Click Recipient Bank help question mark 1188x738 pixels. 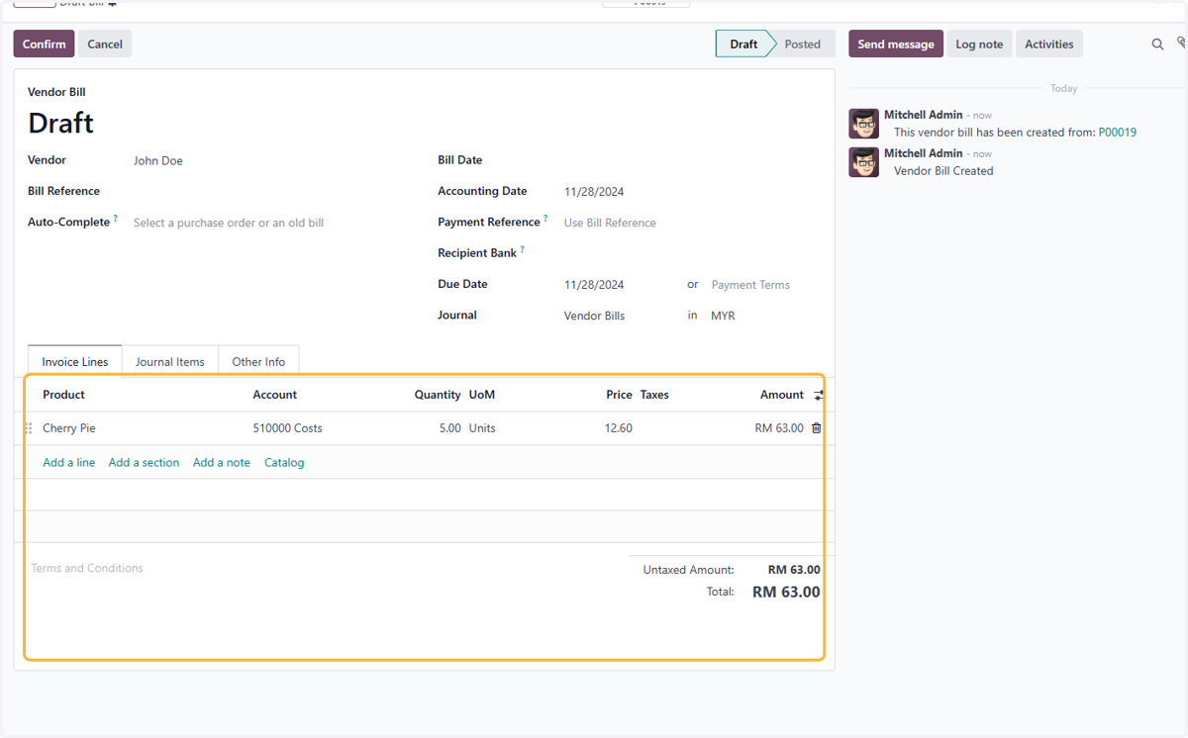[522, 249]
